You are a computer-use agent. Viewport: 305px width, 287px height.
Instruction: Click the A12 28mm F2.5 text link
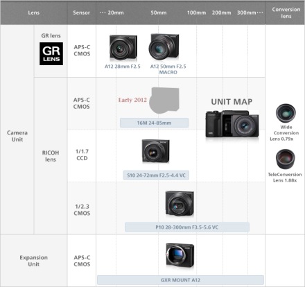(x=123, y=67)
